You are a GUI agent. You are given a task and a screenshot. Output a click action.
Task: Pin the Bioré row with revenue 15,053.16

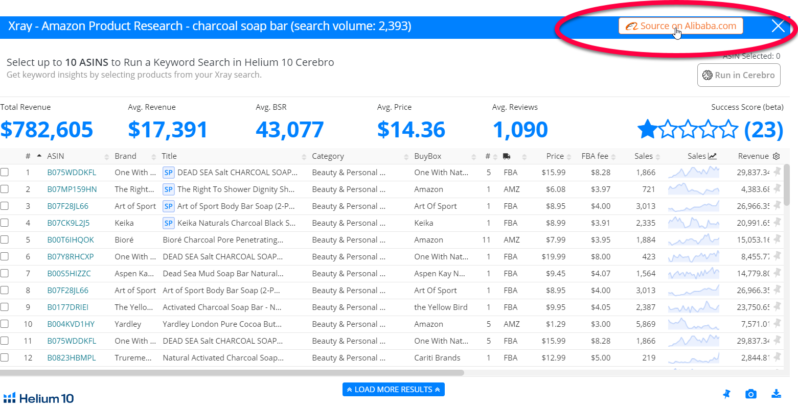point(778,239)
